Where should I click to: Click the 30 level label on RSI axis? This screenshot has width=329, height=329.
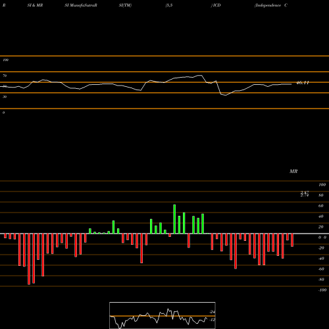pos(5,97)
